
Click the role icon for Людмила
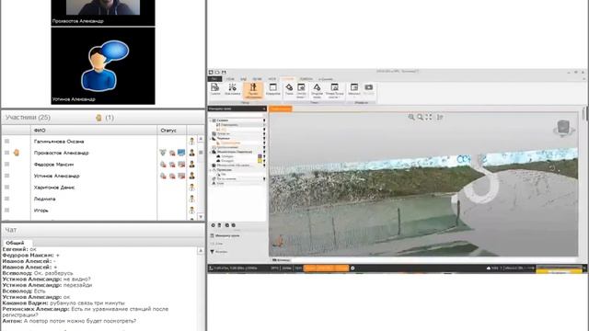[x=191, y=199]
